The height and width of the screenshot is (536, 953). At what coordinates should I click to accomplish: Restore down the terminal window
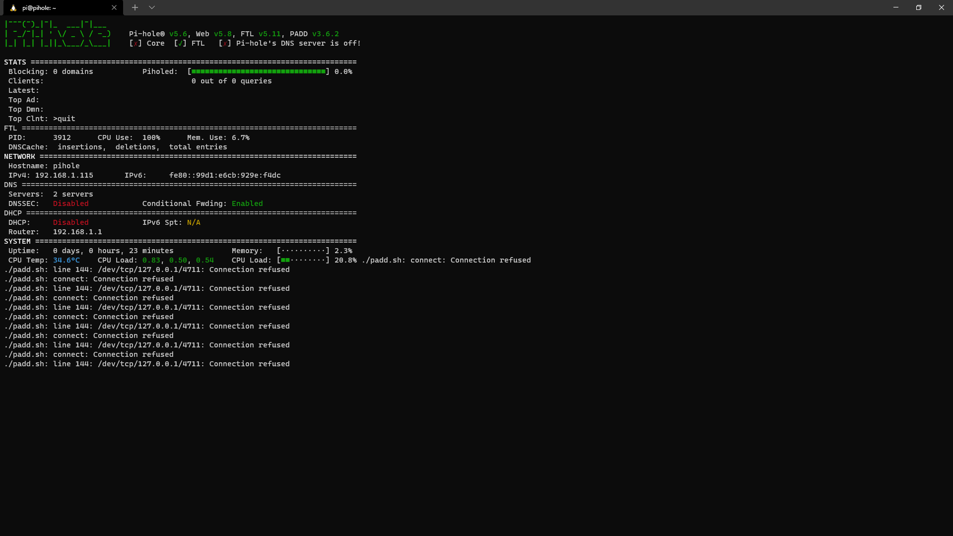click(x=919, y=8)
